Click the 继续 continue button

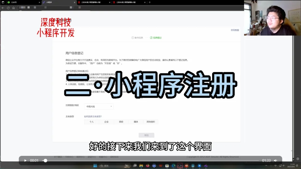pyautogui.click(x=146, y=135)
